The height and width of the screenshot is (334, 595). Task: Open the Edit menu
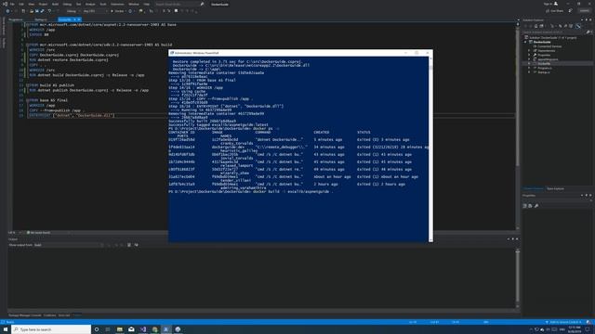pyautogui.click(x=21, y=4)
